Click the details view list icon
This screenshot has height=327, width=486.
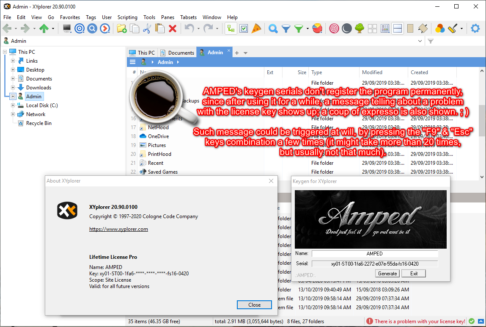(385, 28)
